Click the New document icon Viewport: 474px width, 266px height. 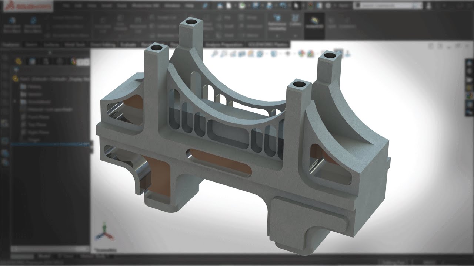tap(230, 6)
